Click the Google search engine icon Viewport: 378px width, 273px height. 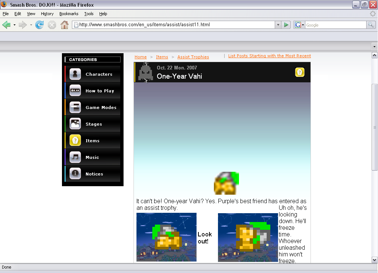tap(298, 25)
